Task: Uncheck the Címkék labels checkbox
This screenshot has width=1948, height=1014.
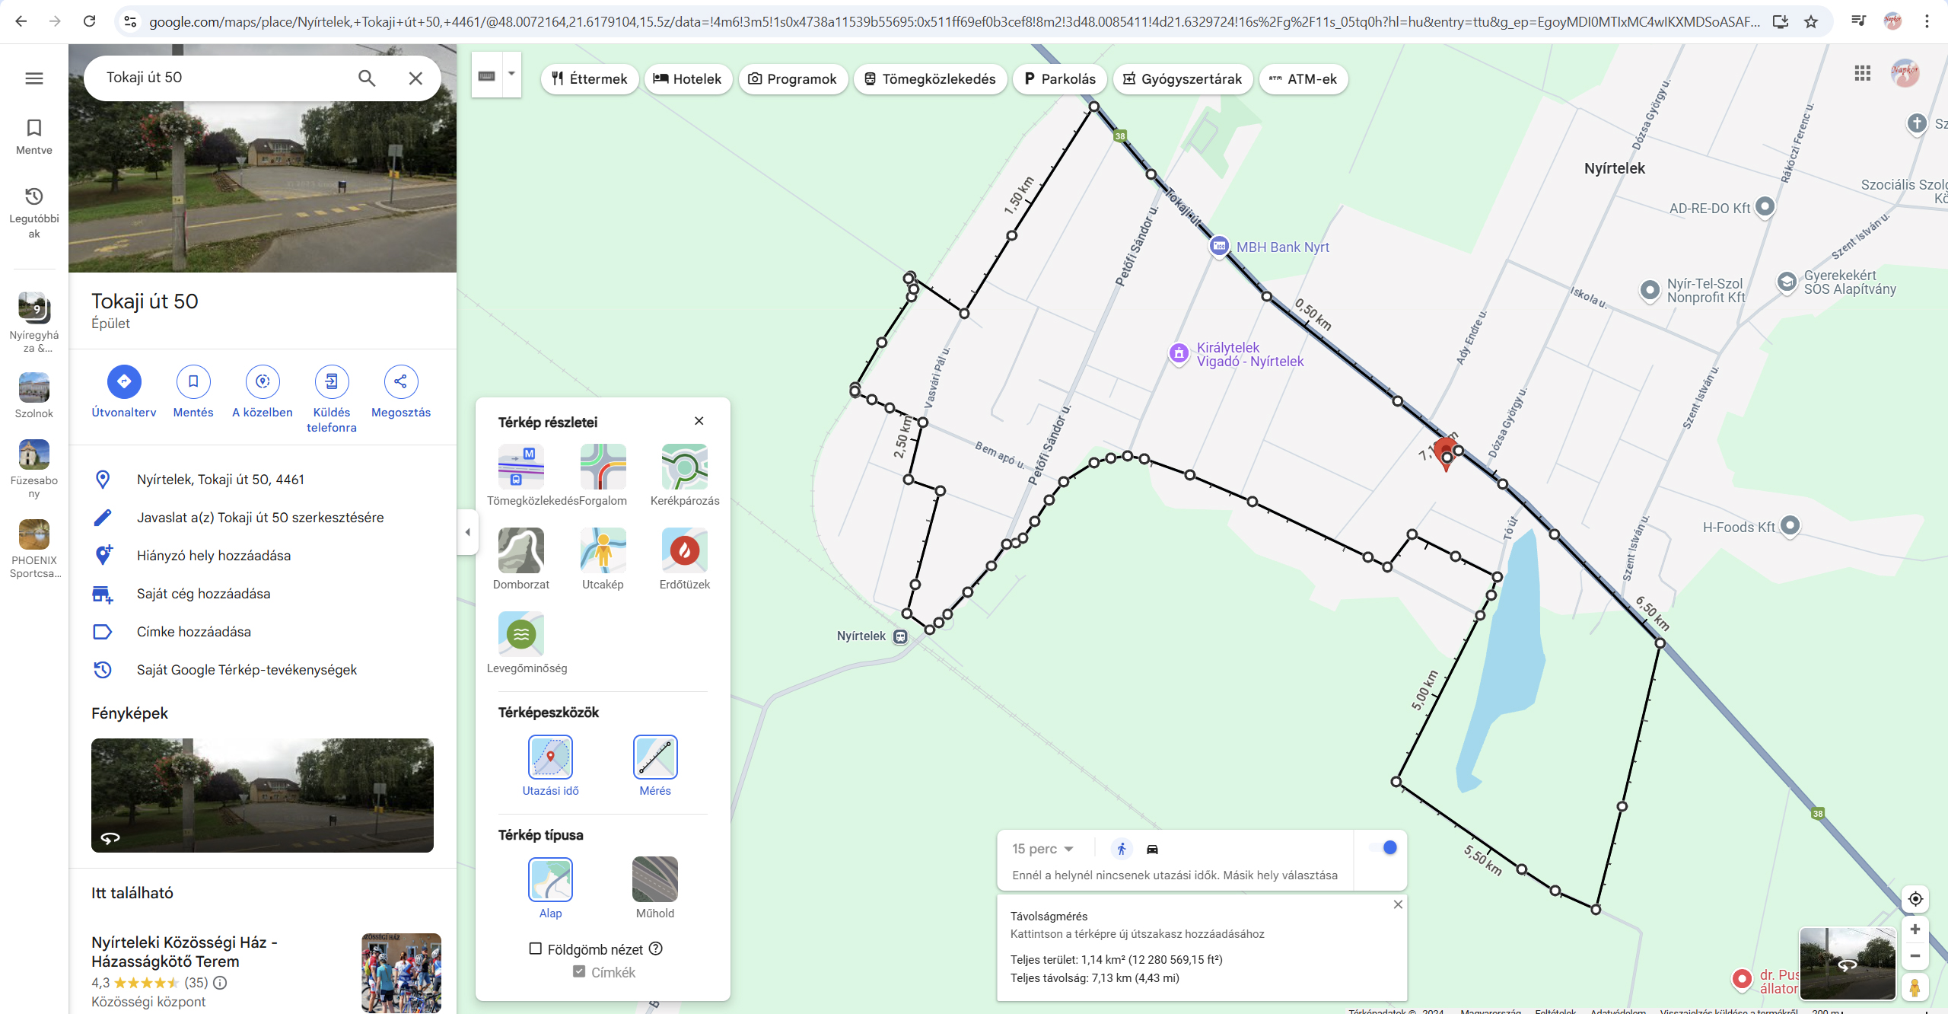Action: 579,971
